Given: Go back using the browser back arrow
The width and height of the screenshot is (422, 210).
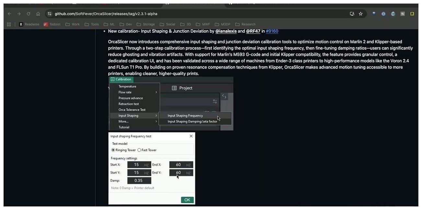Looking at the screenshot, I should click(x=9, y=14).
